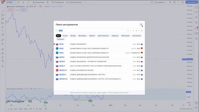
Task: Set range to YTD
Action: (30, 109)
